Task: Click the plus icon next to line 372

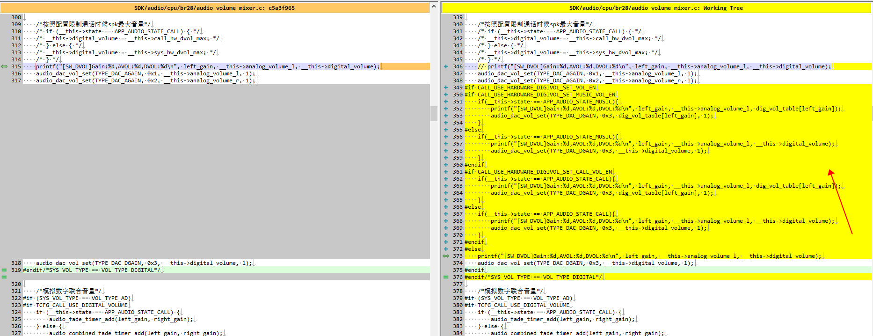Action: [x=446, y=249]
